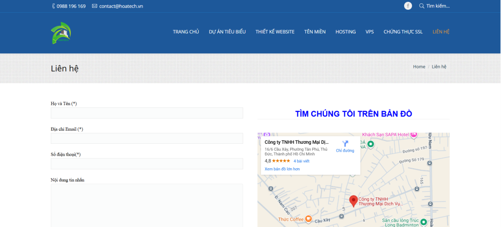Click the red company location pin on the map

[x=353, y=201]
